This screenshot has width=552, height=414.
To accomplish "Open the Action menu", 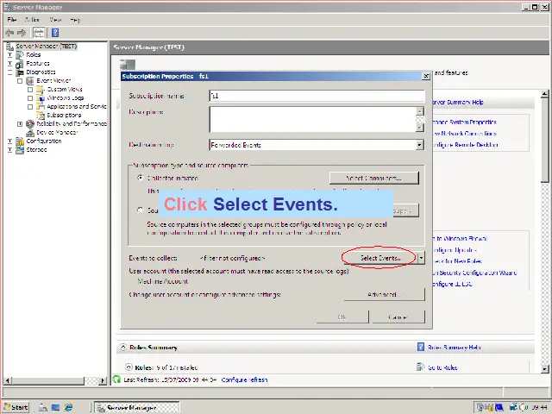I will (33, 20).
